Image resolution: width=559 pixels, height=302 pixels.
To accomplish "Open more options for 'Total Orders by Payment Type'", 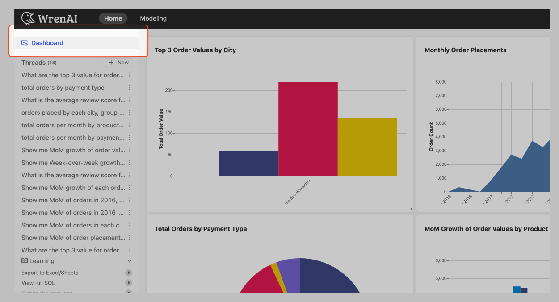I will pos(403,229).
